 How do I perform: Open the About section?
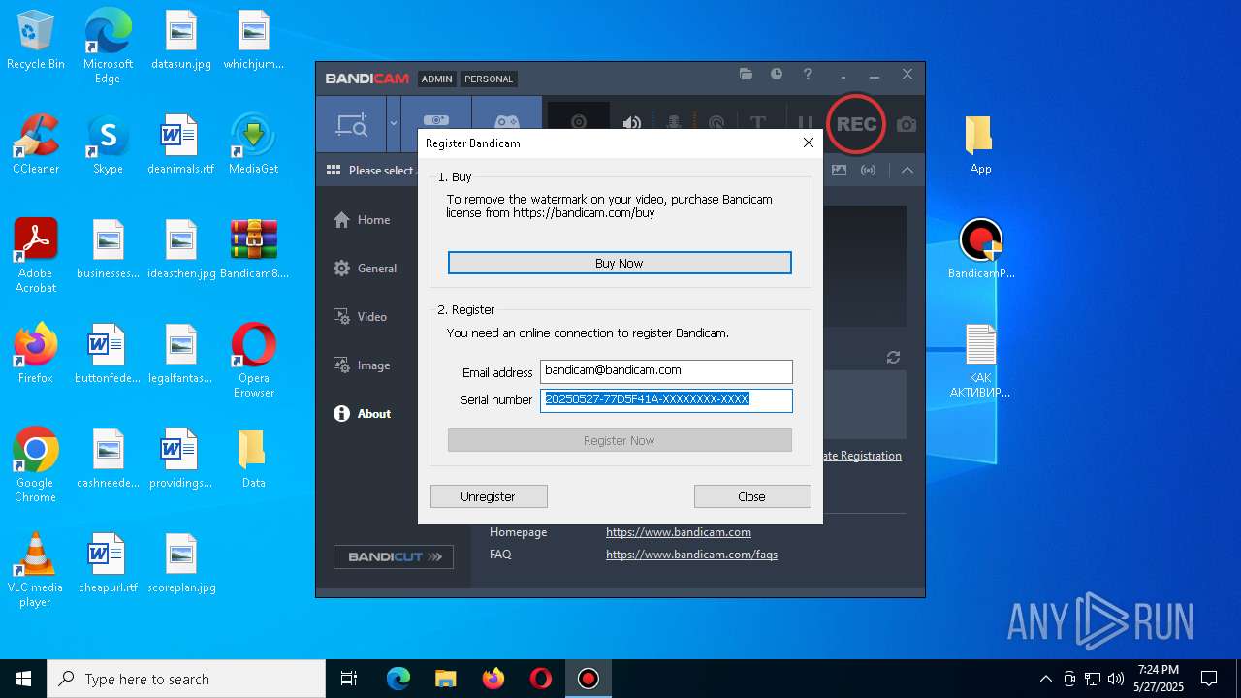pos(362,414)
